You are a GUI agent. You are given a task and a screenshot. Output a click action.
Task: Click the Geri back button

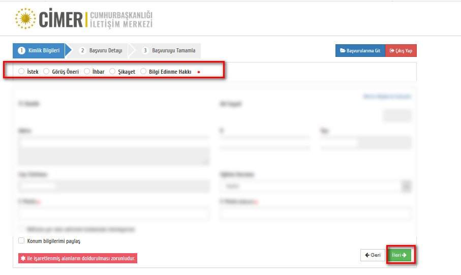[373, 255]
